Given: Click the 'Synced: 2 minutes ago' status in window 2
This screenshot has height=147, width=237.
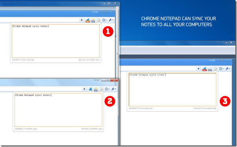Looking at the screenshot, I should click(x=91, y=129).
